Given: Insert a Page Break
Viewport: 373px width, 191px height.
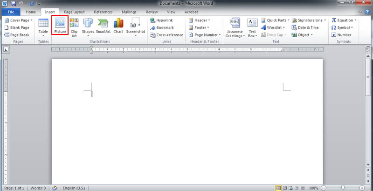Looking at the screenshot, I should point(17,35).
